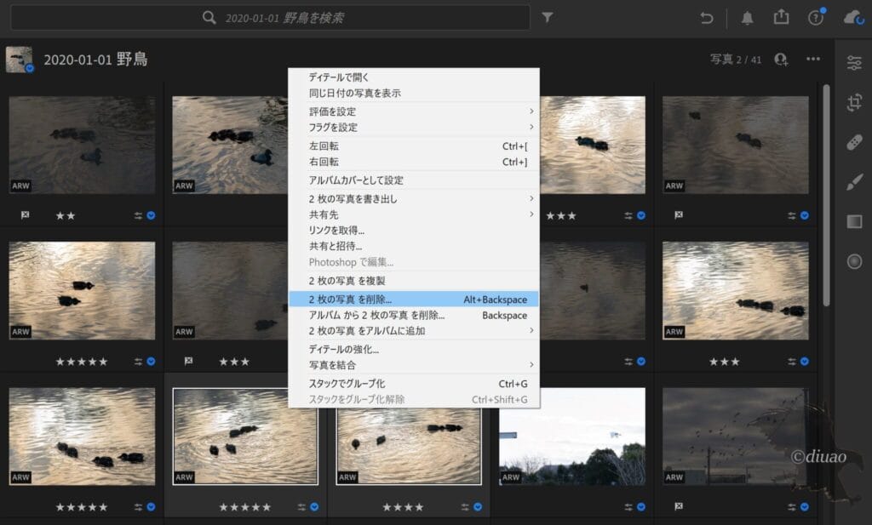872x525 pixels.
Task: Toggle flag under second-row three-star photo
Action: (188, 361)
